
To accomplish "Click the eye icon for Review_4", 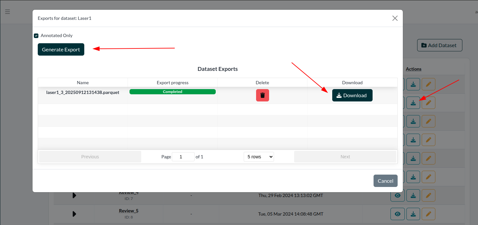I will click(x=397, y=195).
